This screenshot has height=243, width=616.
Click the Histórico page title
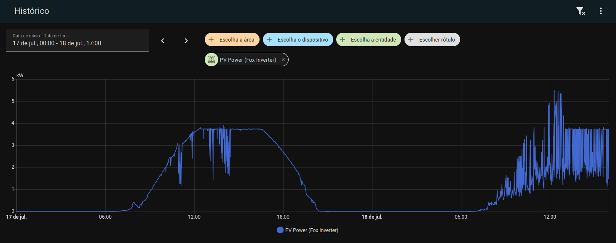(x=32, y=11)
